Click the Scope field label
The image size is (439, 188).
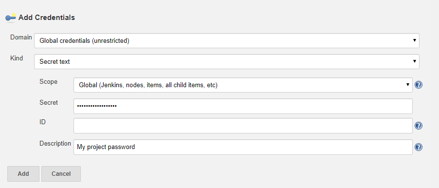49,81
